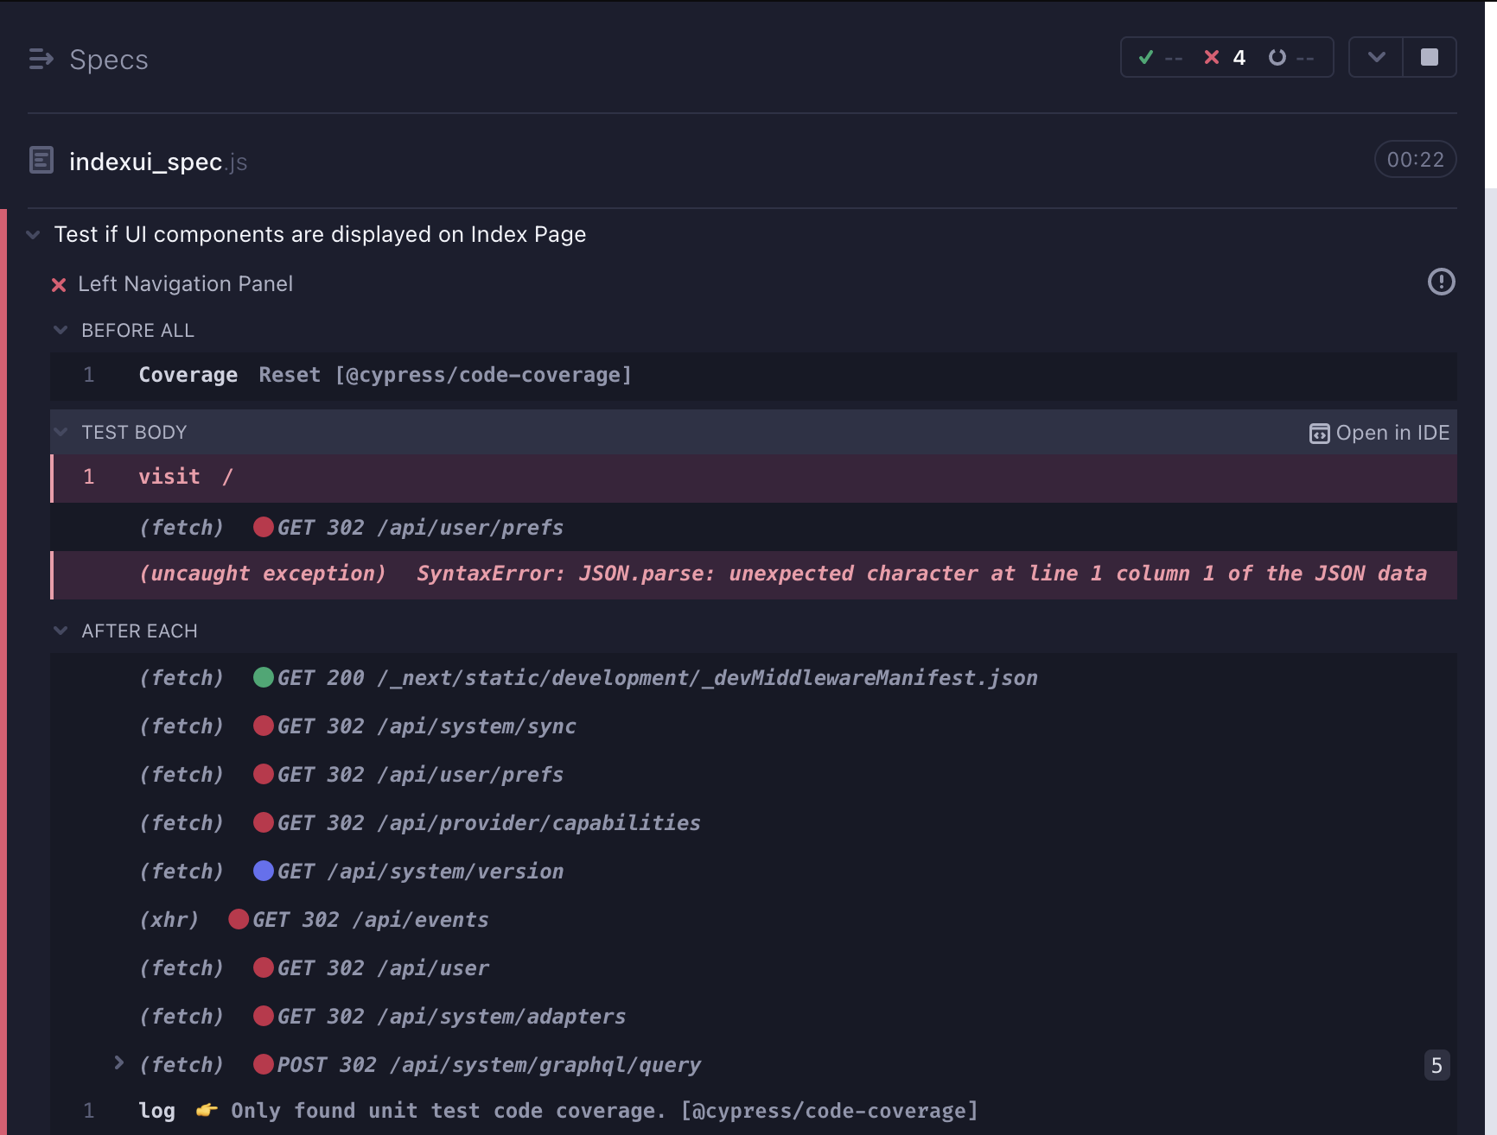Click the red dot for /api/events
The width and height of the screenshot is (1497, 1135).
239,919
